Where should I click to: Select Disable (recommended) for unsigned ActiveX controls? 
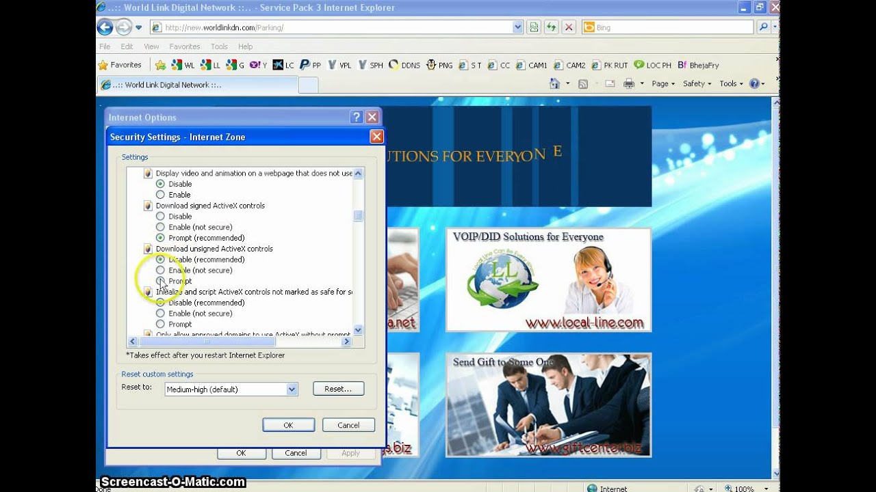click(x=160, y=259)
